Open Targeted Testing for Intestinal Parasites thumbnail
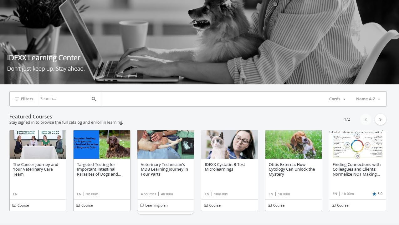 (102, 144)
